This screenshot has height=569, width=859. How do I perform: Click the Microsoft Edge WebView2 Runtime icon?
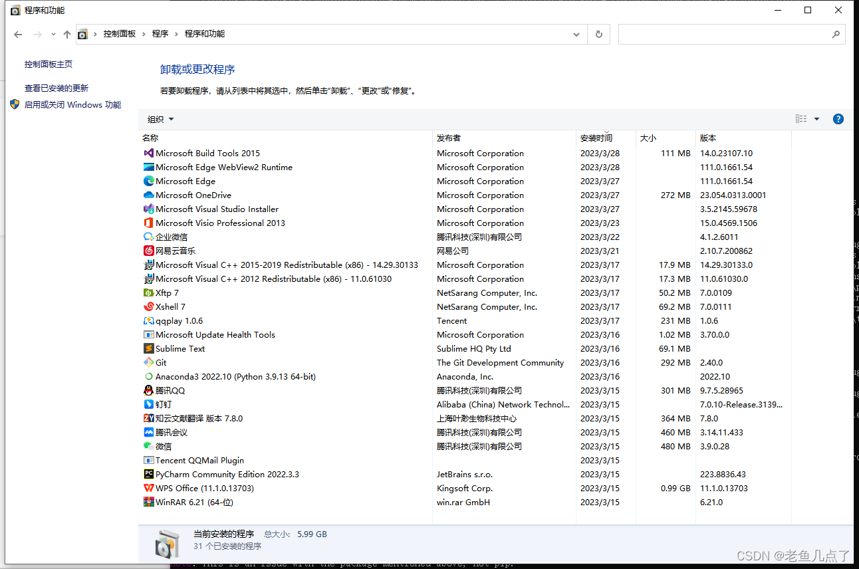click(149, 167)
